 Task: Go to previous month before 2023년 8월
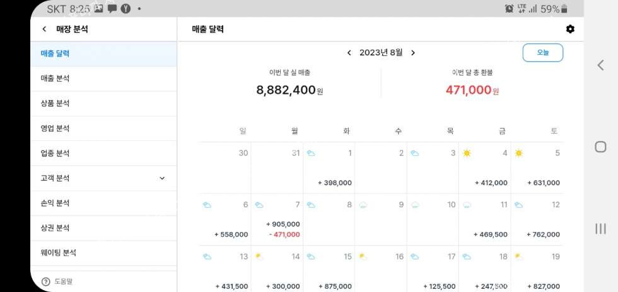click(349, 53)
